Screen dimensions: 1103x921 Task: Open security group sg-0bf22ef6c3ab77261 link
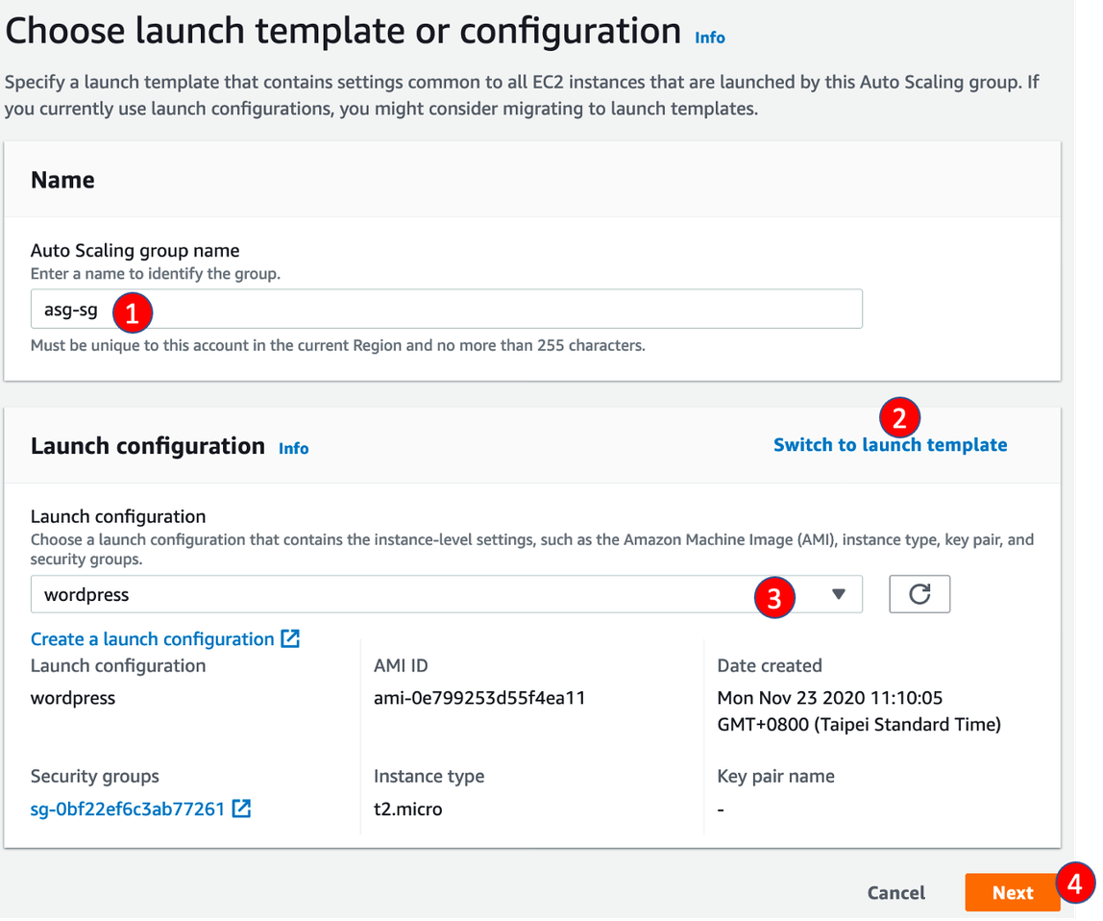127,809
